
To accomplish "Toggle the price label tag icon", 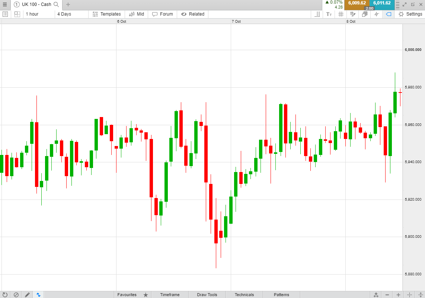I will (389, 14).
